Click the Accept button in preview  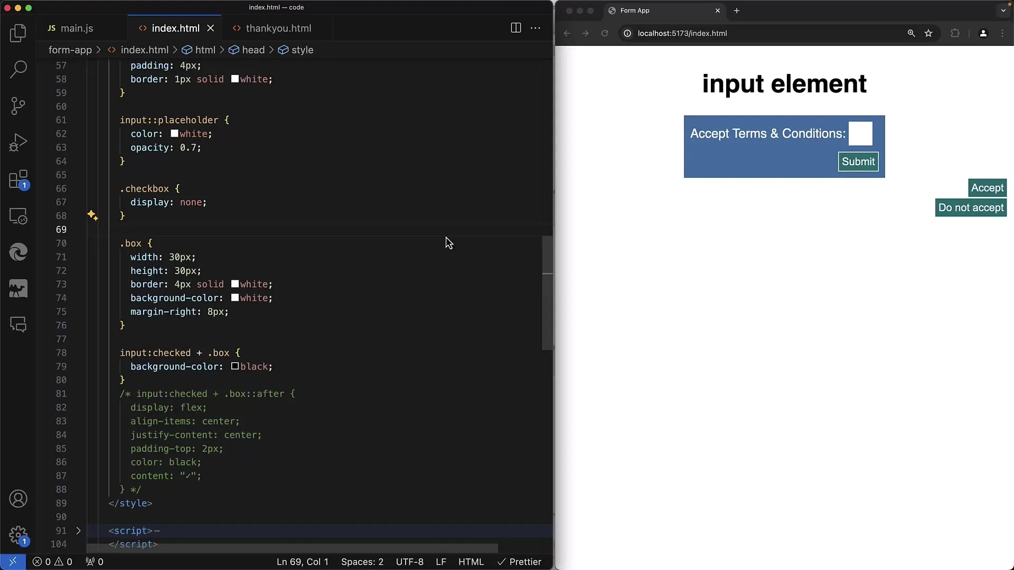(988, 187)
